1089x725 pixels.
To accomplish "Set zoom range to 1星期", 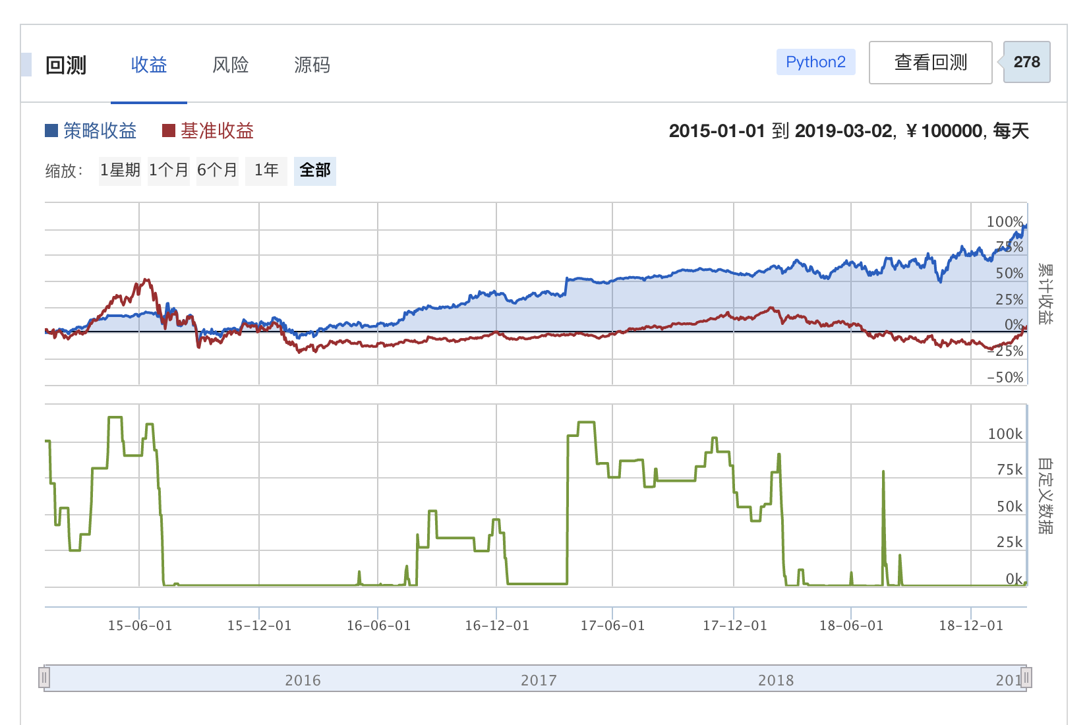I will [x=120, y=171].
